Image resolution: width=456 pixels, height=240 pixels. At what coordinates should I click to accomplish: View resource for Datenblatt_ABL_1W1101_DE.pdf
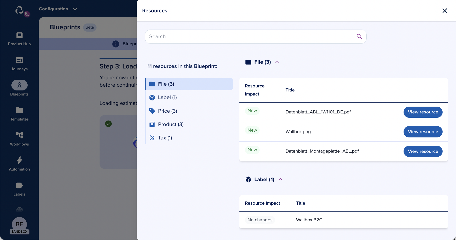[423, 112]
